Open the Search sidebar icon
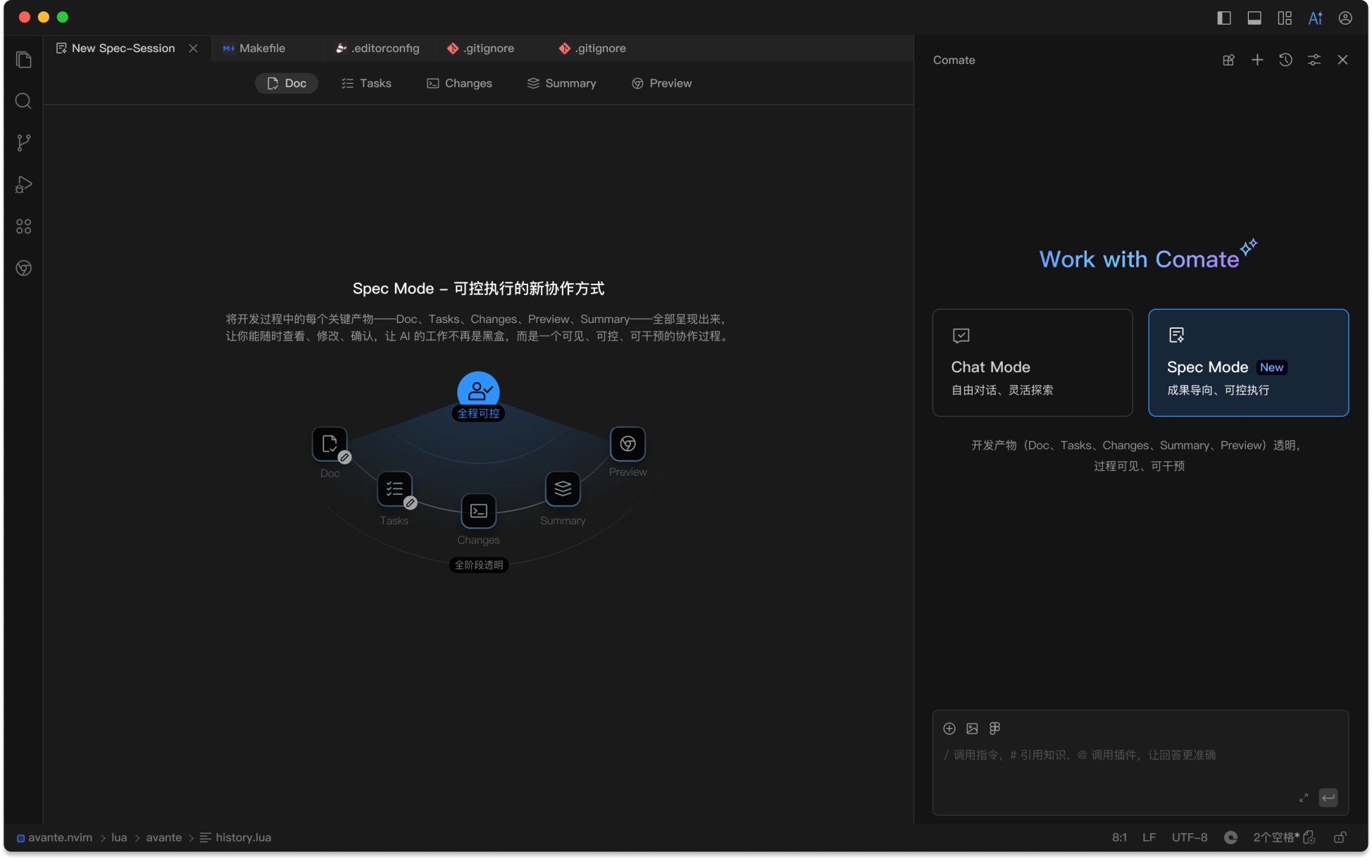This screenshot has height=860, width=1372. point(23,101)
